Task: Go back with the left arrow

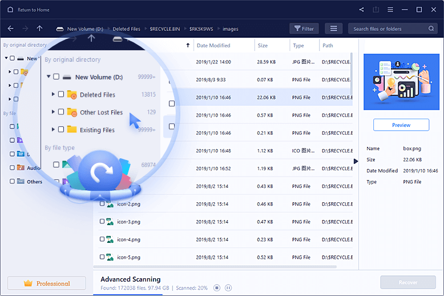Action: tap(10, 29)
